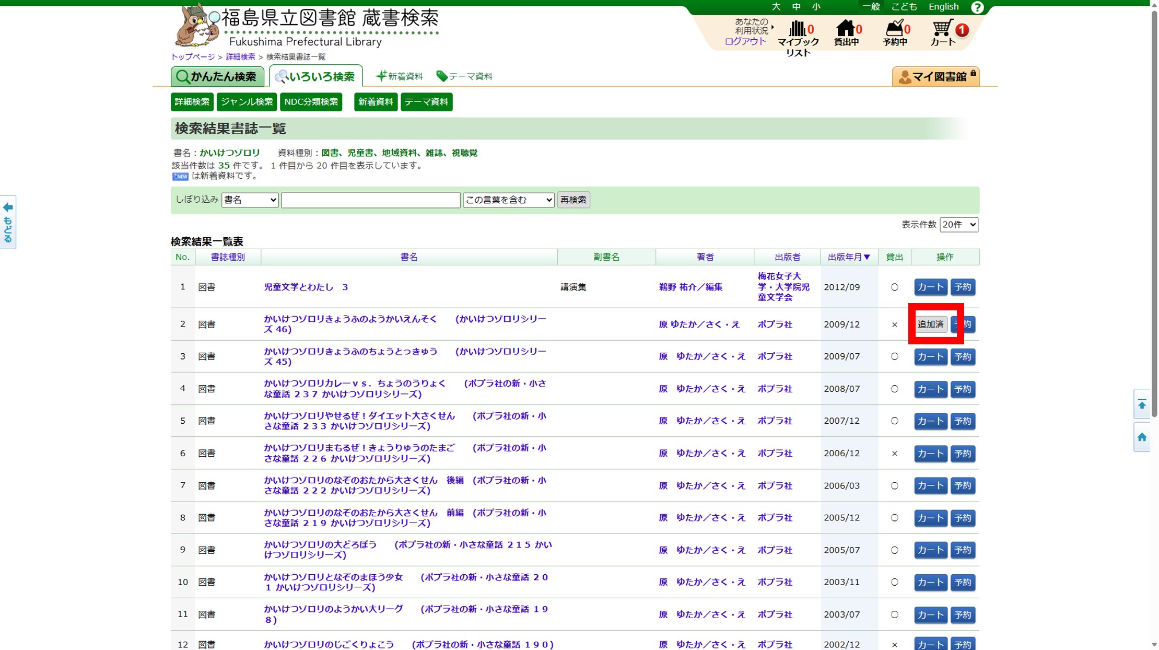Open the cart icon in header
Image resolution: width=1159 pixels, height=650 pixels.
943,32
